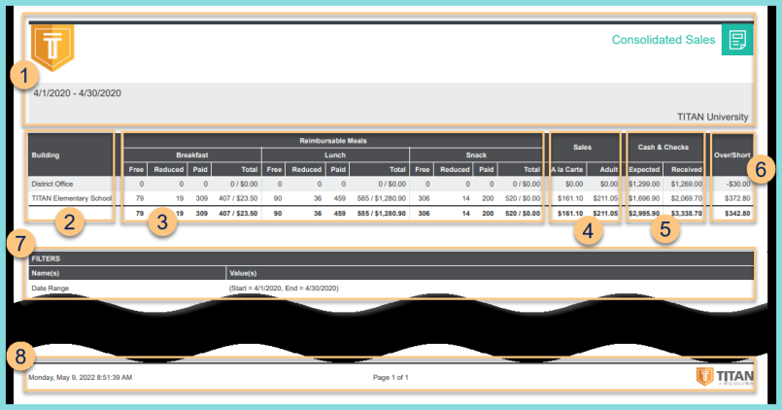Click the "Snack" sub-header
This screenshot has width=782, height=410.
coord(476,155)
